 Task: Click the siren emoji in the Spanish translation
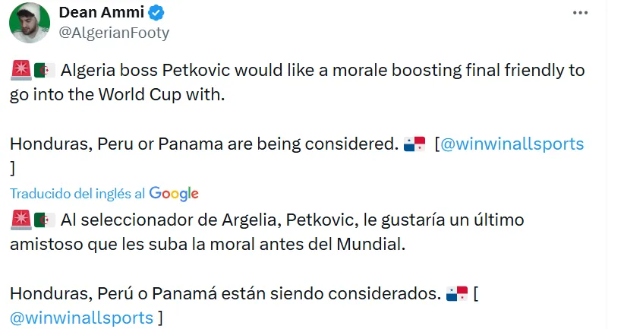[20, 220]
